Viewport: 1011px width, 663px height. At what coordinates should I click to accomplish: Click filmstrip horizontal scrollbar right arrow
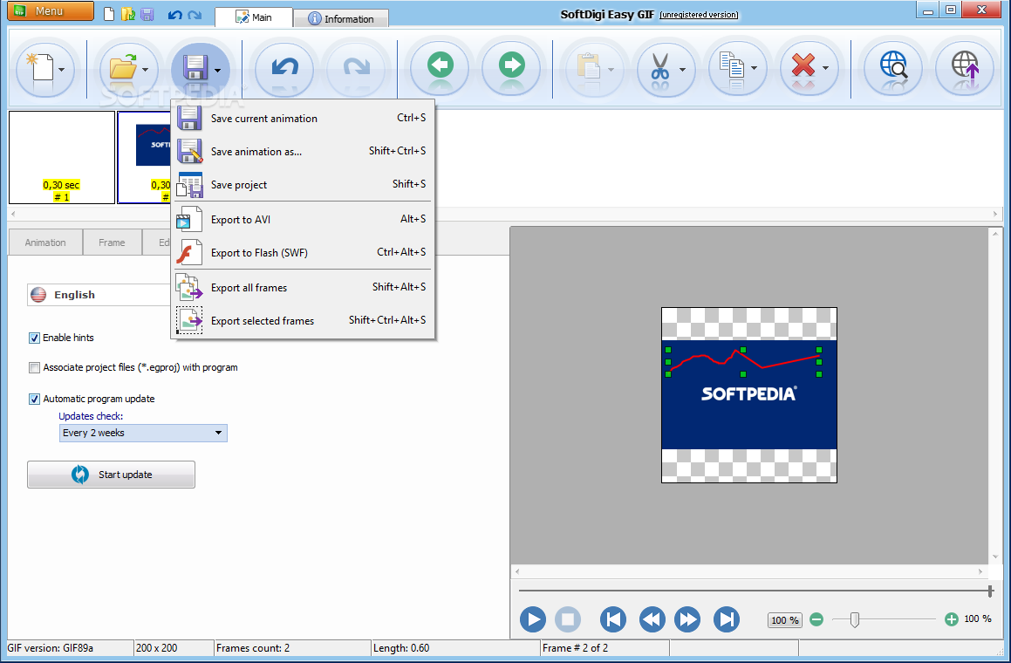click(x=995, y=214)
